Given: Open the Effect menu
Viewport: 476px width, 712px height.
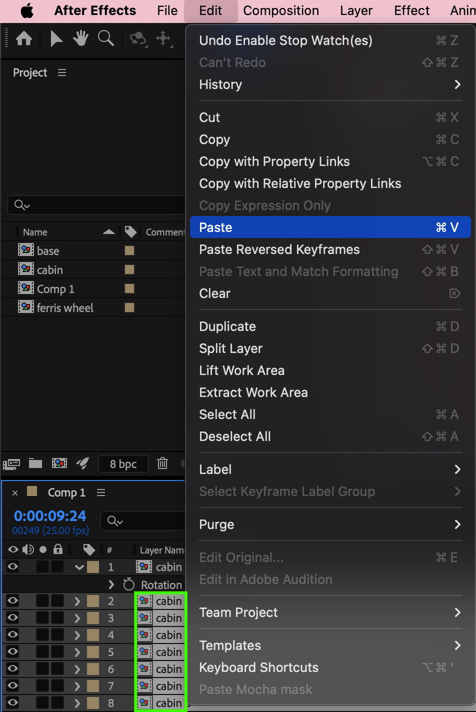Looking at the screenshot, I should point(412,10).
